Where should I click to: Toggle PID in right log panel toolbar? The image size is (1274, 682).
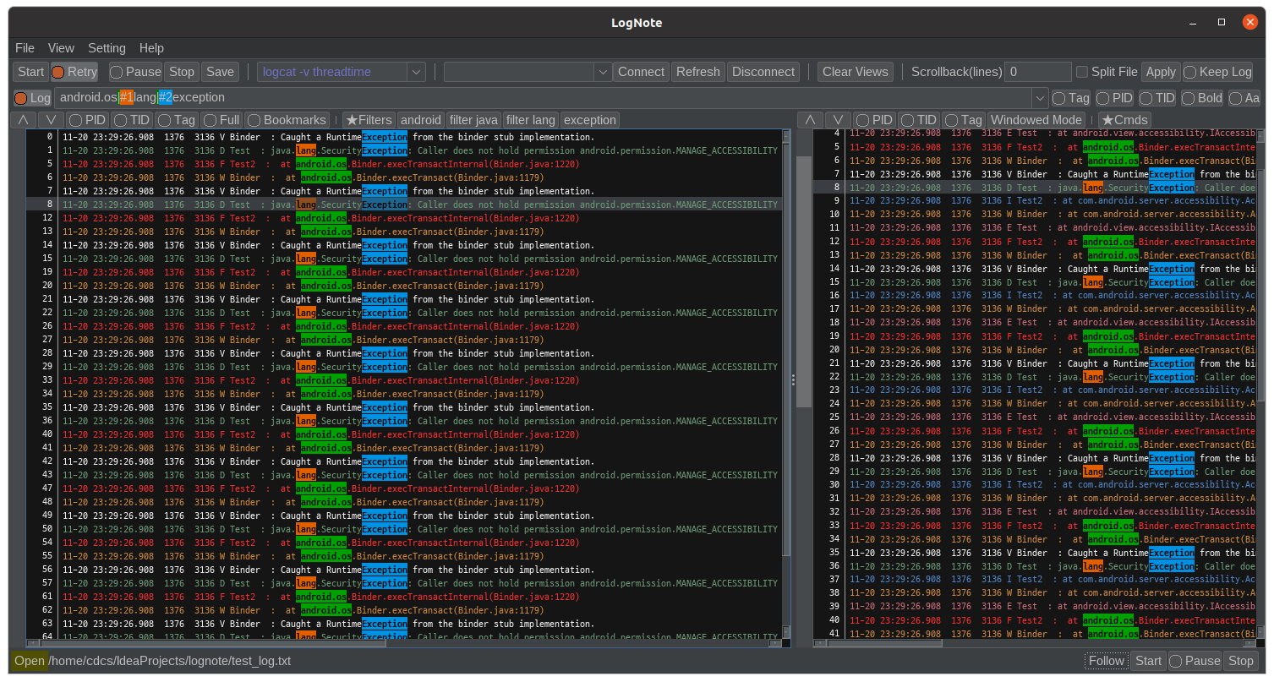pos(874,120)
